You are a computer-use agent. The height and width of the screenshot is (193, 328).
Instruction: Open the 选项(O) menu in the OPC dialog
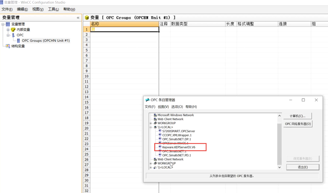pos(177,107)
